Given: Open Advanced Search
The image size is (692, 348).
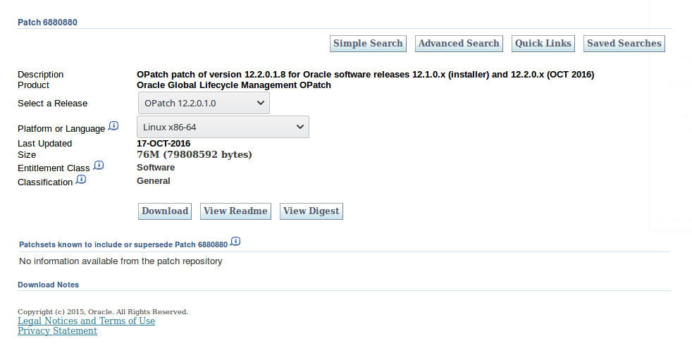Looking at the screenshot, I should click(x=459, y=44).
